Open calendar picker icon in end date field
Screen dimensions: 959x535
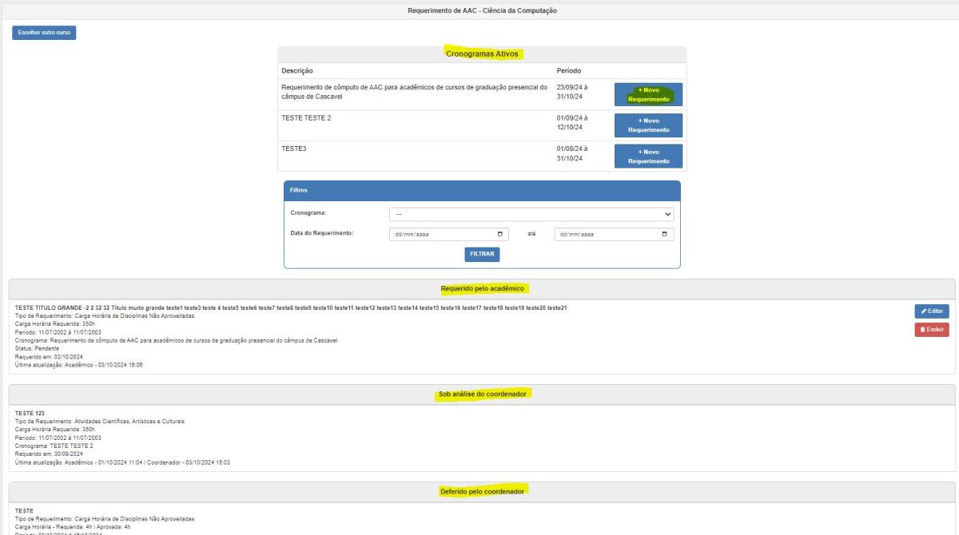click(x=665, y=235)
